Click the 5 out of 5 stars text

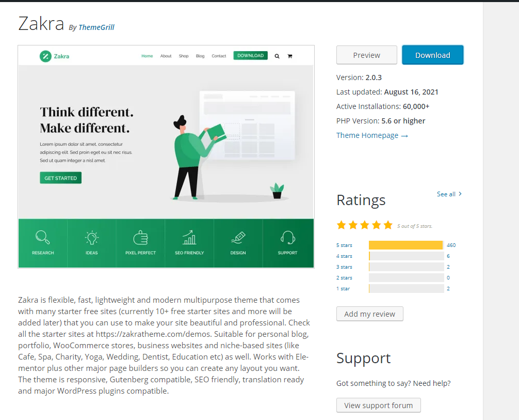coord(415,226)
